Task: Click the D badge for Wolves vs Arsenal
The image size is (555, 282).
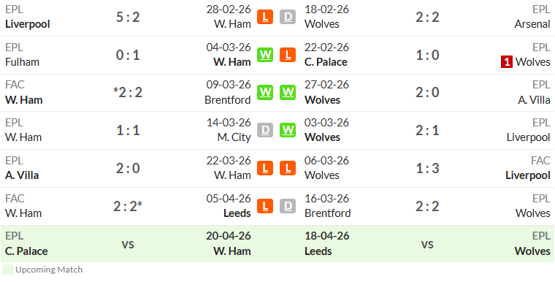Action: coord(288,17)
